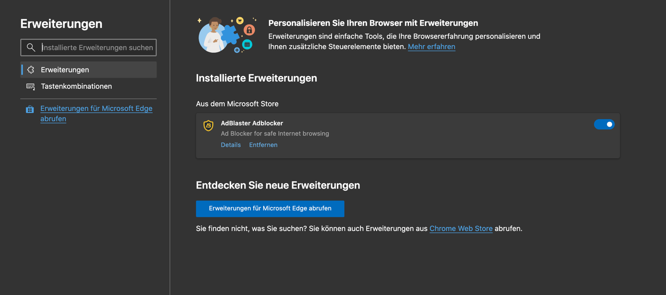Click the Ad Blocker for safe Internet browsing description
Image resolution: width=666 pixels, height=295 pixels.
[x=275, y=134]
